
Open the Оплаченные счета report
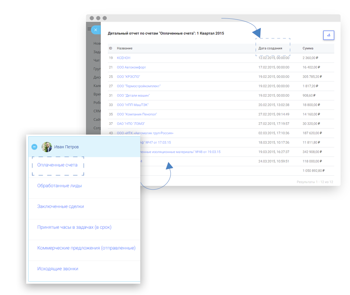[58, 165]
